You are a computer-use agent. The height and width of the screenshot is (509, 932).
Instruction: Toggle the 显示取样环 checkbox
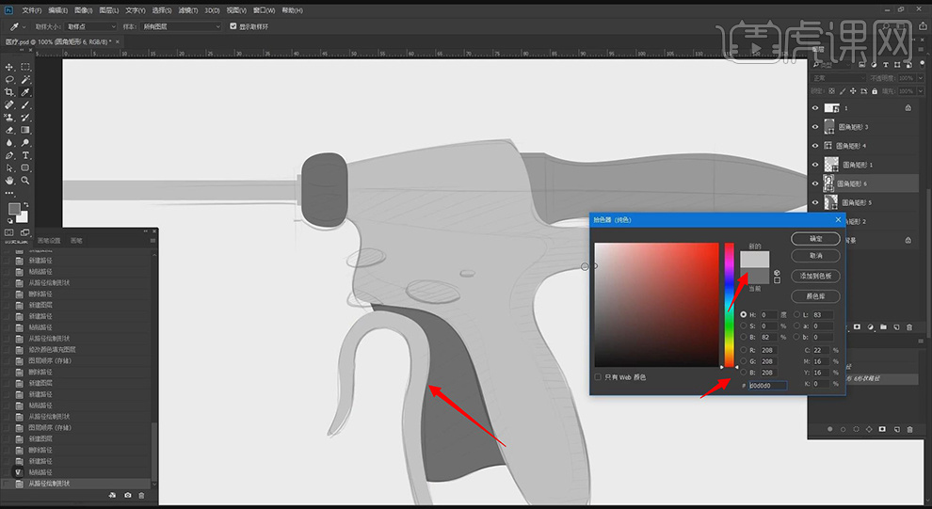coord(233,26)
